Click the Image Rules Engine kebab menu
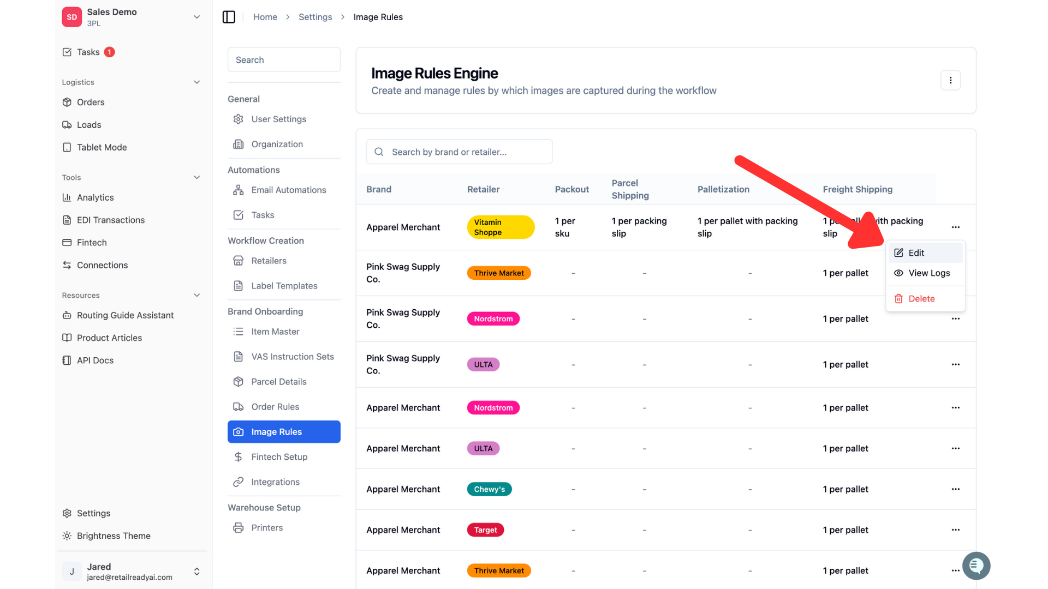 pyautogui.click(x=950, y=80)
